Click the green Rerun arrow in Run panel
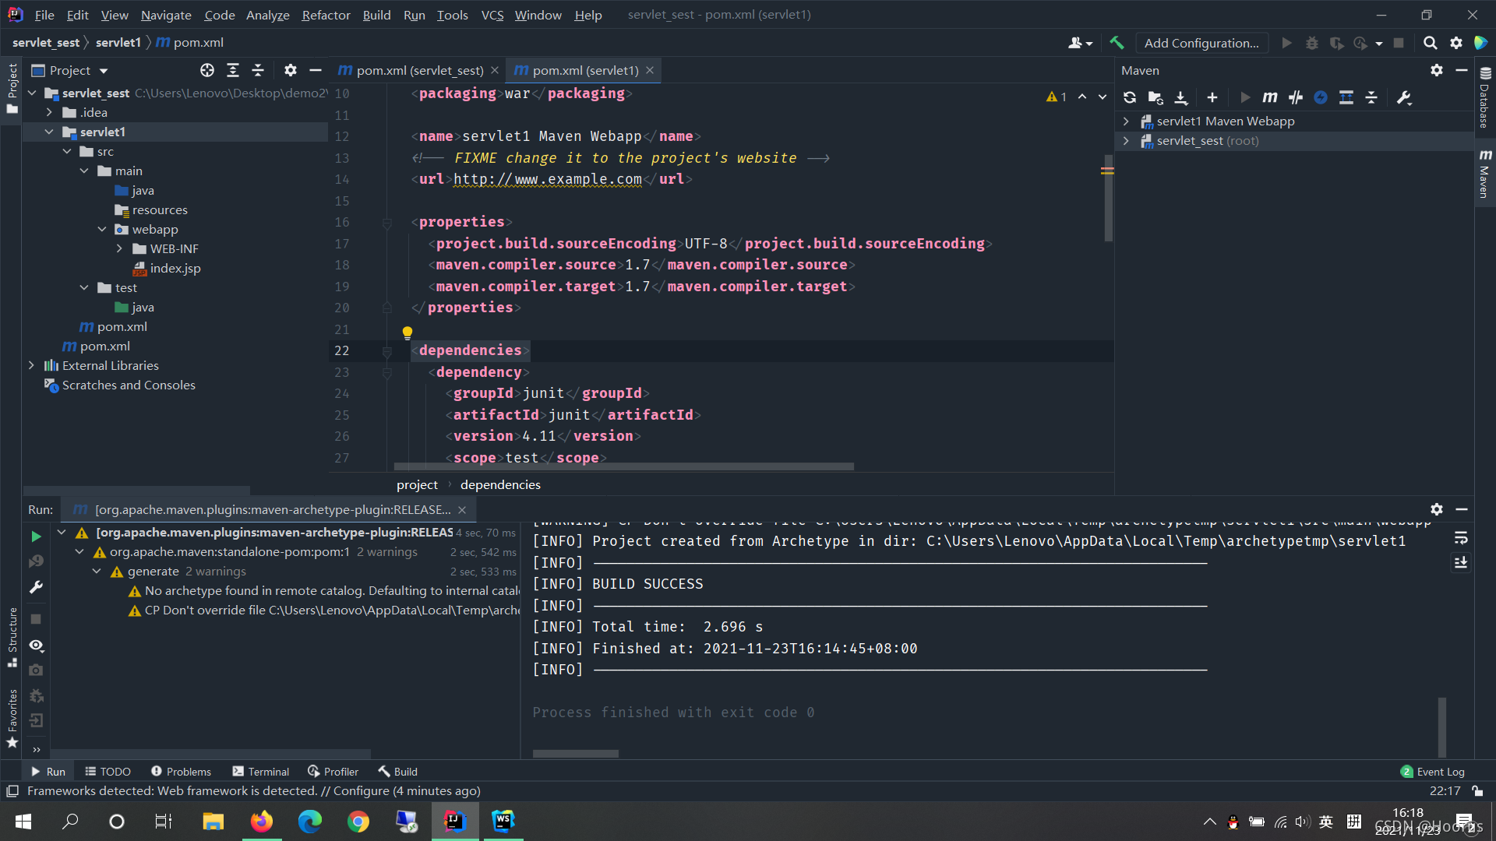 click(x=36, y=537)
